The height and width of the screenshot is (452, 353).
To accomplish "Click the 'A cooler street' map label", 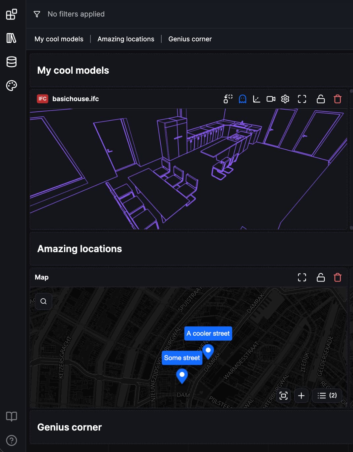I will [208, 333].
